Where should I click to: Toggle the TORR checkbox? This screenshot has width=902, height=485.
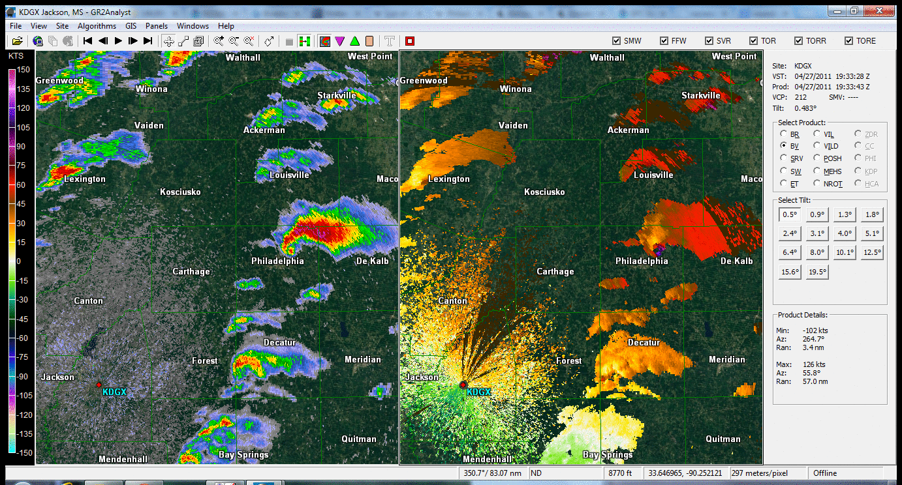pyautogui.click(x=798, y=40)
